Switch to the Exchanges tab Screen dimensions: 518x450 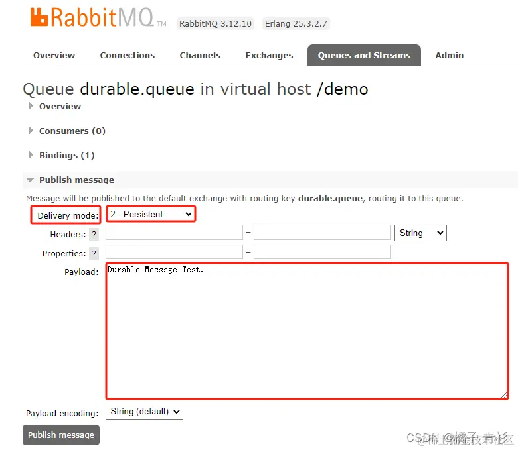coord(269,56)
